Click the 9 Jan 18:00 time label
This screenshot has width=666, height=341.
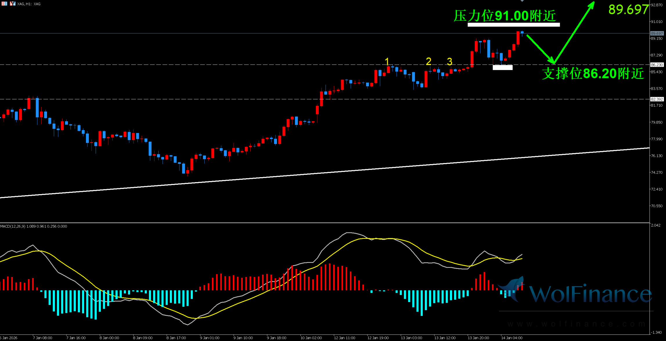pyautogui.click(x=276, y=338)
